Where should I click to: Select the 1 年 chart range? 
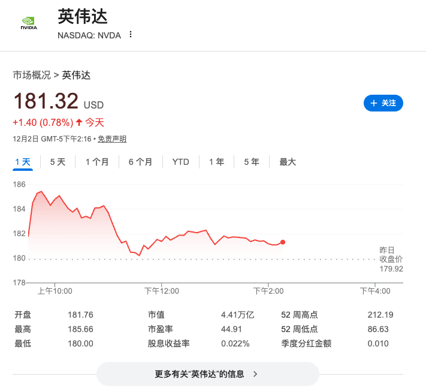pos(216,162)
